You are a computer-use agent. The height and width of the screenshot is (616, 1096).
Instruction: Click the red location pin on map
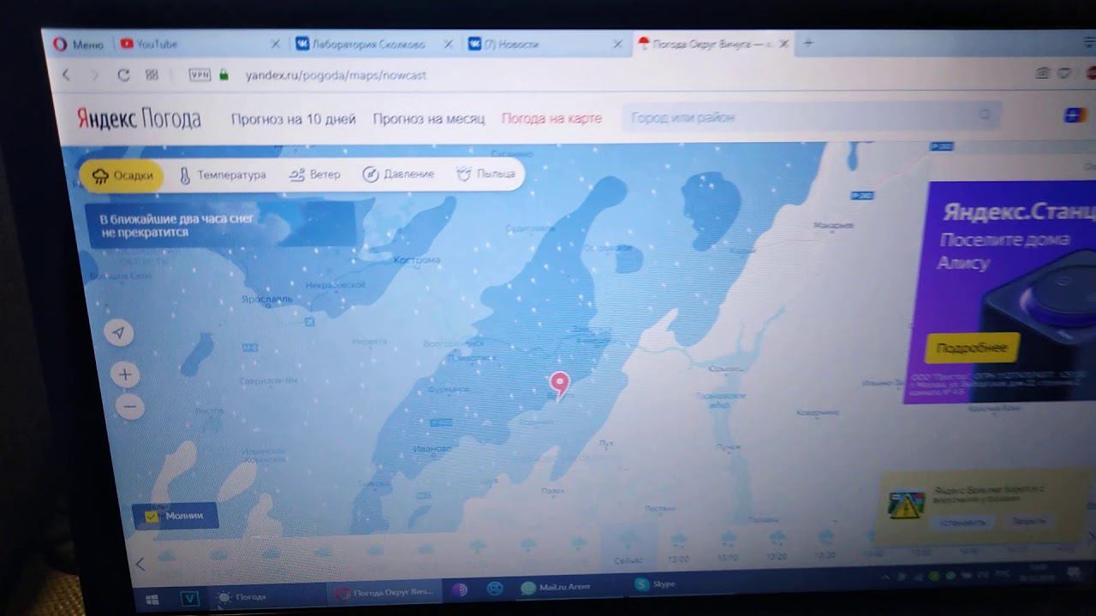(x=559, y=384)
